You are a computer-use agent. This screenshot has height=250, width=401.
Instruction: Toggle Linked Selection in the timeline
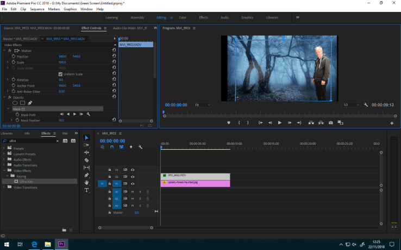pos(121,147)
